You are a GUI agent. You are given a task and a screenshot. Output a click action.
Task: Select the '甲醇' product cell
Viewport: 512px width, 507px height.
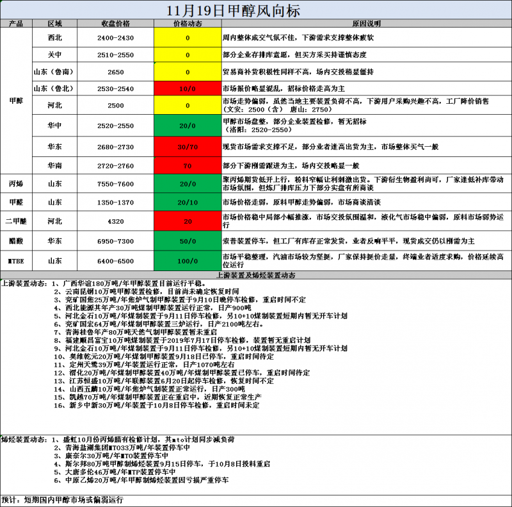pos(17,101)
